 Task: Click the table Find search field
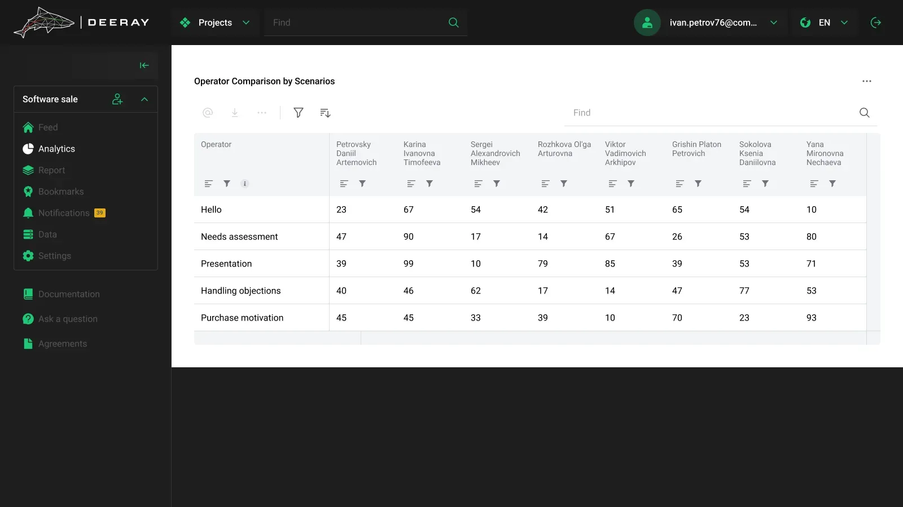pyautogui.click(x=714, y=113)
